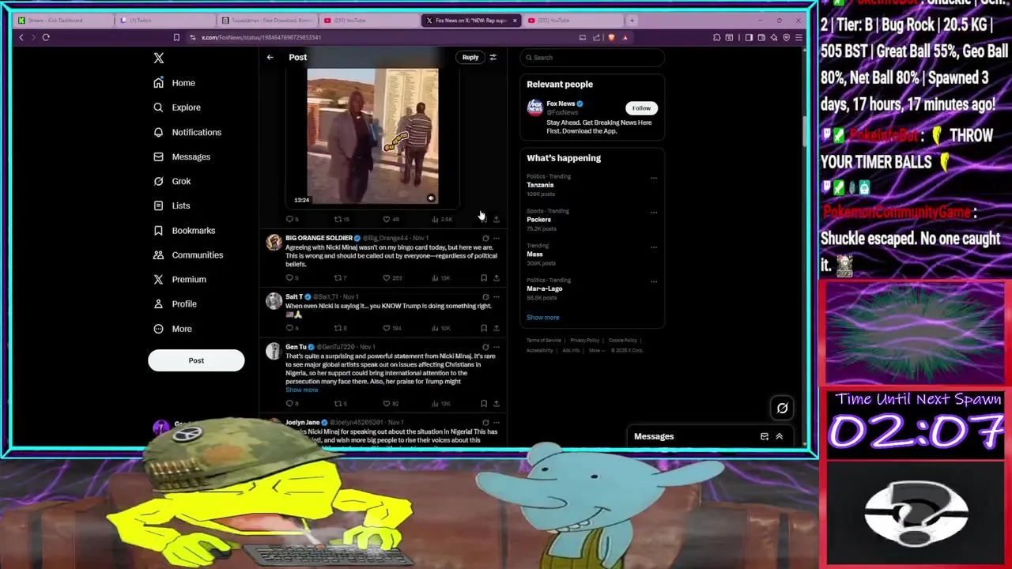The height and width of the screenshot is (569, 1012).
Task: Switch to Kick Dashboard browser tab
Action: tap(63, 21)
